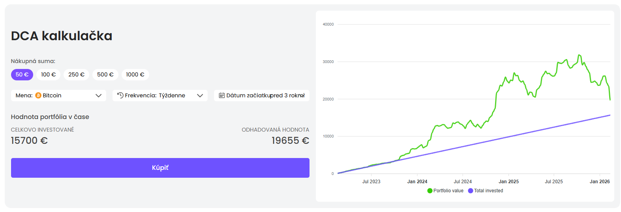This screenshot has width=621, height=212.
Task: Click the Jan 2024 axis label
Action: (x=417, y=182)
